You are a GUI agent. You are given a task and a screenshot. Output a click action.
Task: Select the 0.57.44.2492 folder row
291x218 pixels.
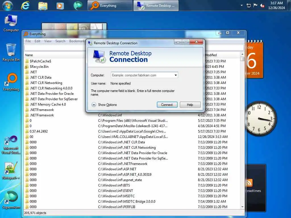pyautogui.click(x=132, y=131)
